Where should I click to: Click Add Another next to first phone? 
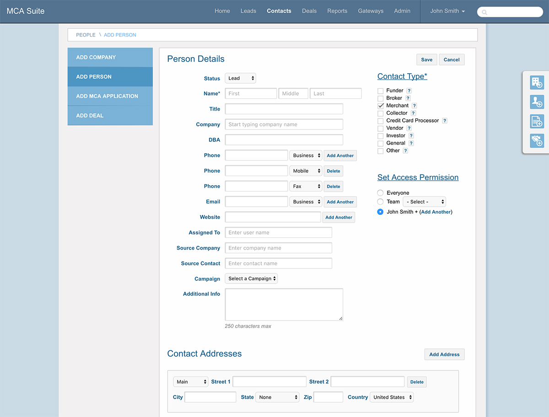click(x=340, y=155)
